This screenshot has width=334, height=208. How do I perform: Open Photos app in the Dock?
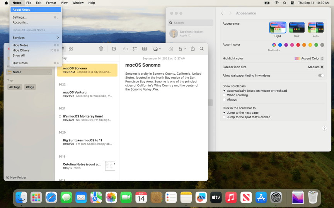pos(111,197)
